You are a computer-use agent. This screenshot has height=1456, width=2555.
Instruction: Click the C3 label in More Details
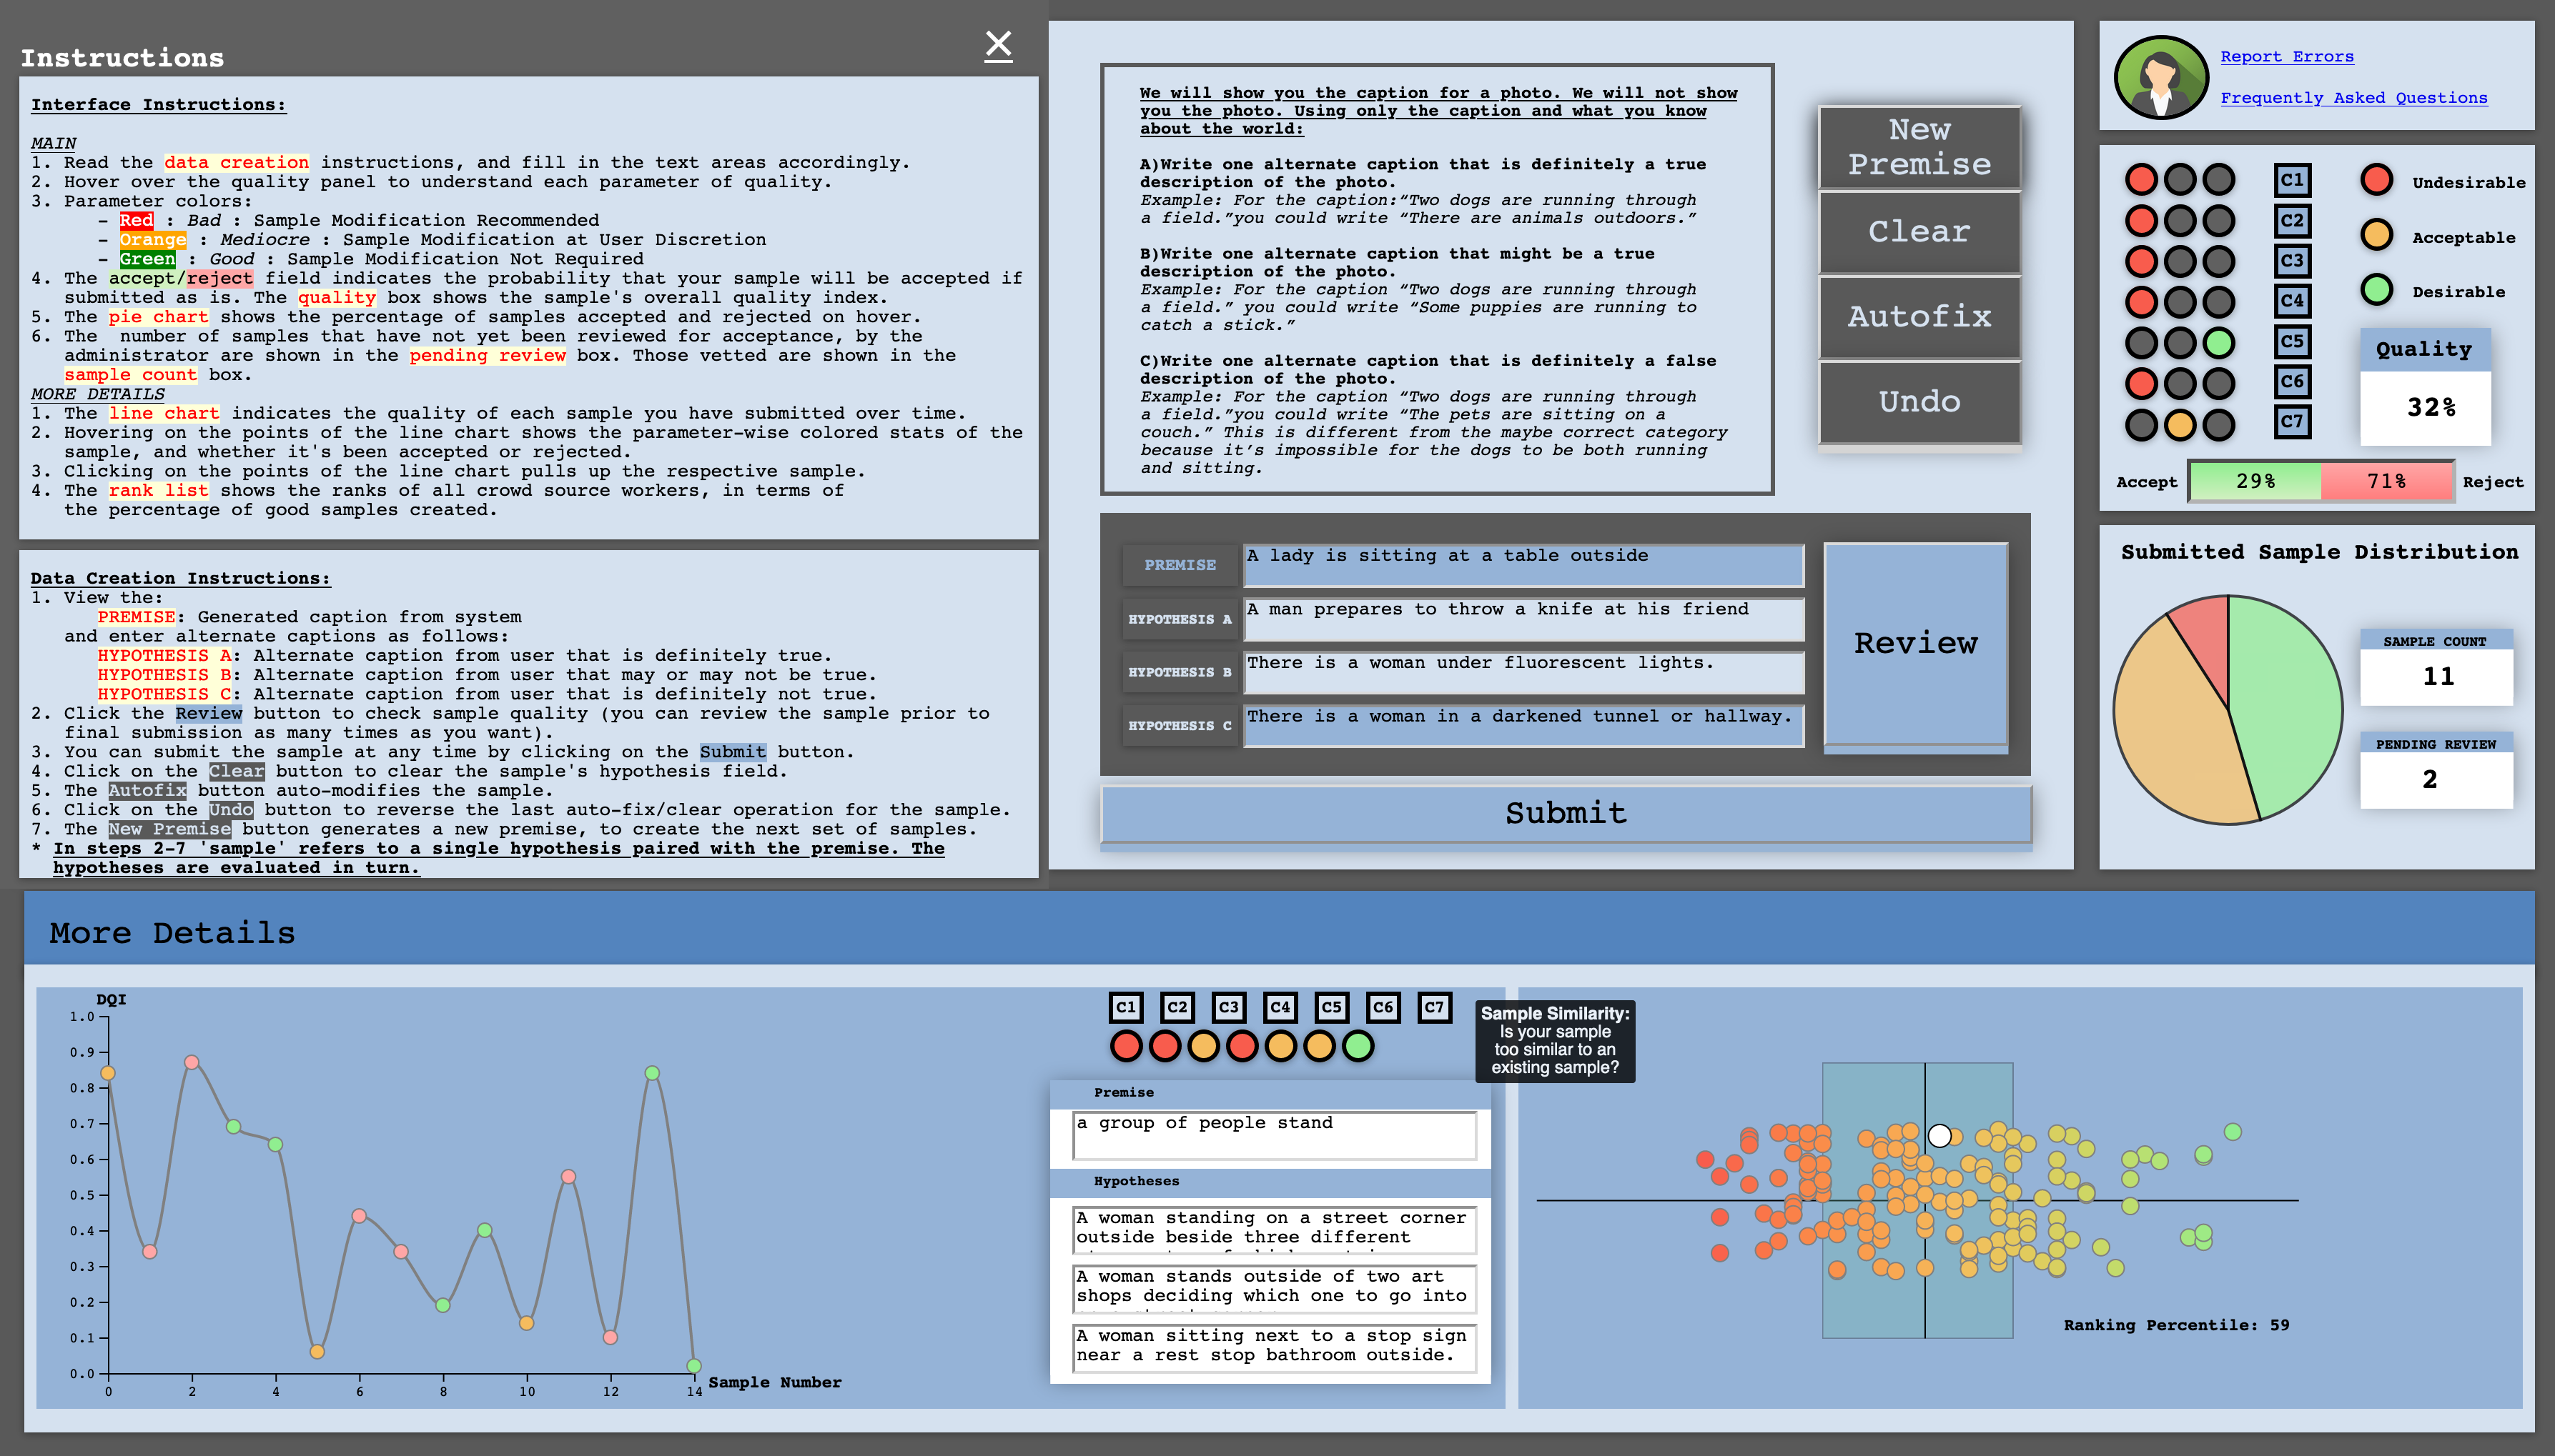1228,1007
